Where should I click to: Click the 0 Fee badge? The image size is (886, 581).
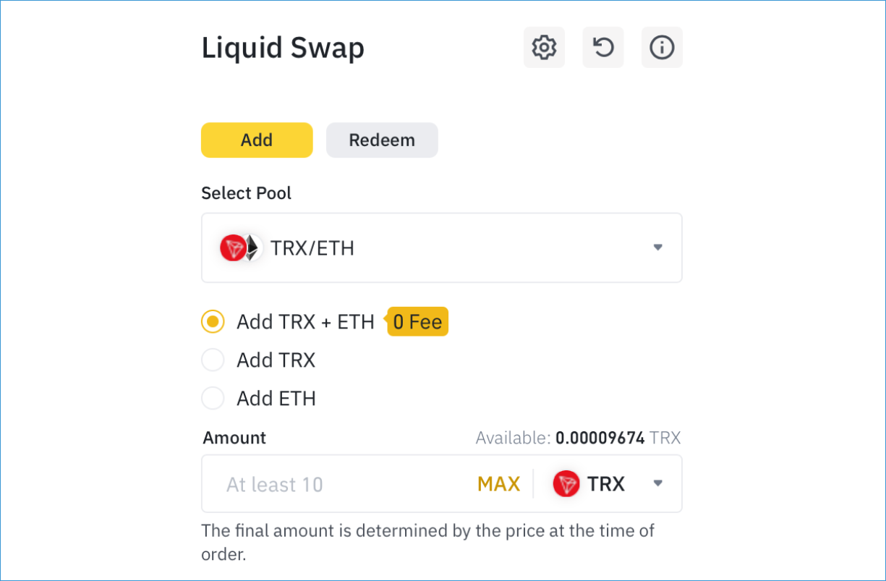[418, 321]
